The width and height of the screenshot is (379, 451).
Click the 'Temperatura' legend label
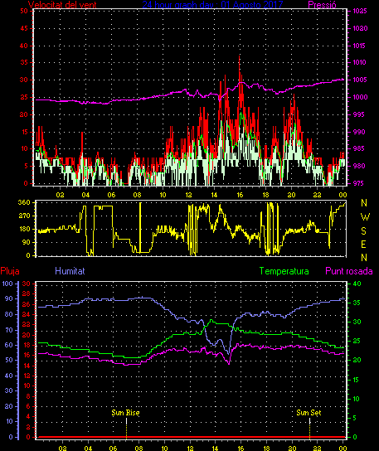click(x=284, y=271)
